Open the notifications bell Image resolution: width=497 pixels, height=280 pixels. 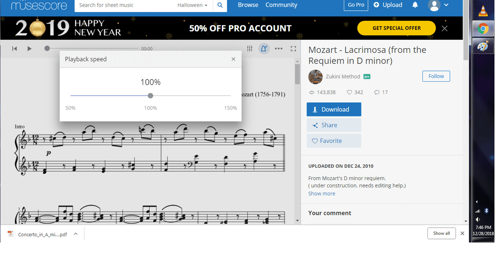point(415,5)
